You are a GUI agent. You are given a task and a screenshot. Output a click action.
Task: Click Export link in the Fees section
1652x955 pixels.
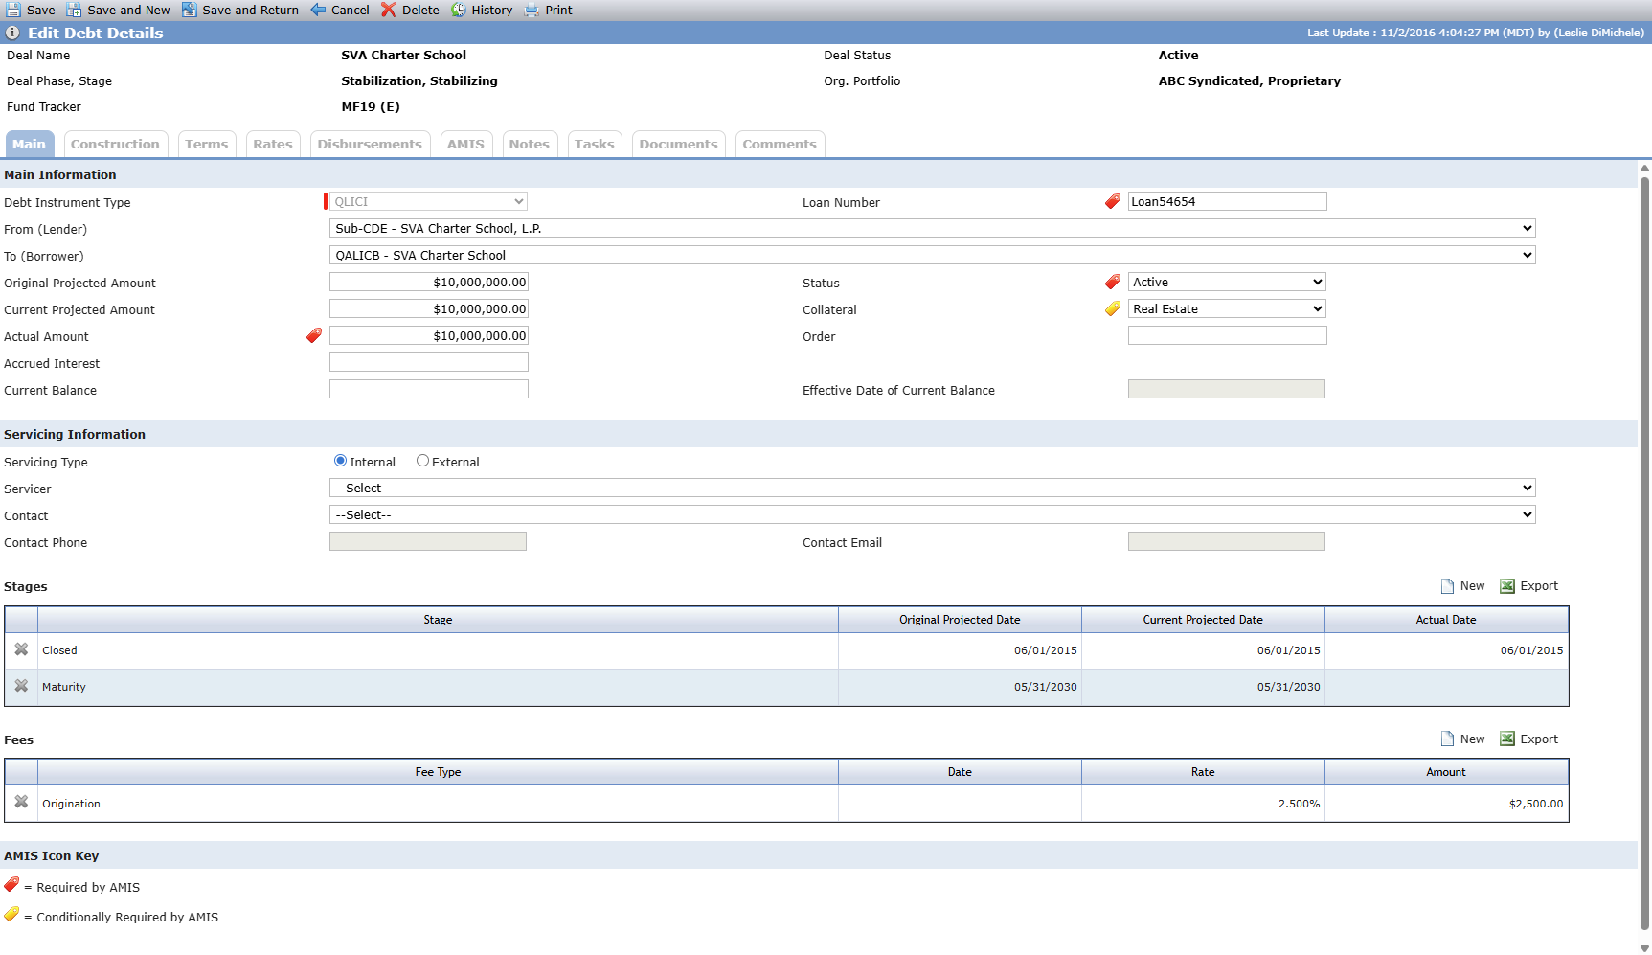[x=1539, y=739]
